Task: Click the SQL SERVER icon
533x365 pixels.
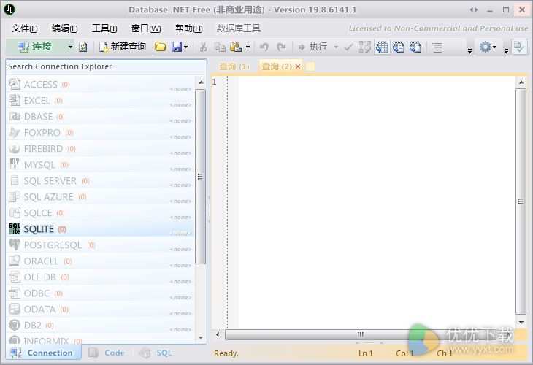Action: [15, 180]
